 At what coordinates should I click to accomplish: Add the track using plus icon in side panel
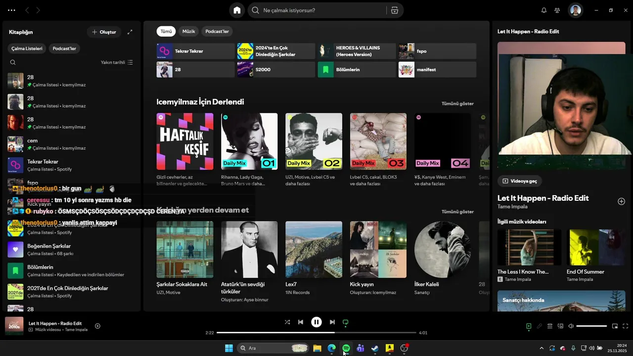622,201
